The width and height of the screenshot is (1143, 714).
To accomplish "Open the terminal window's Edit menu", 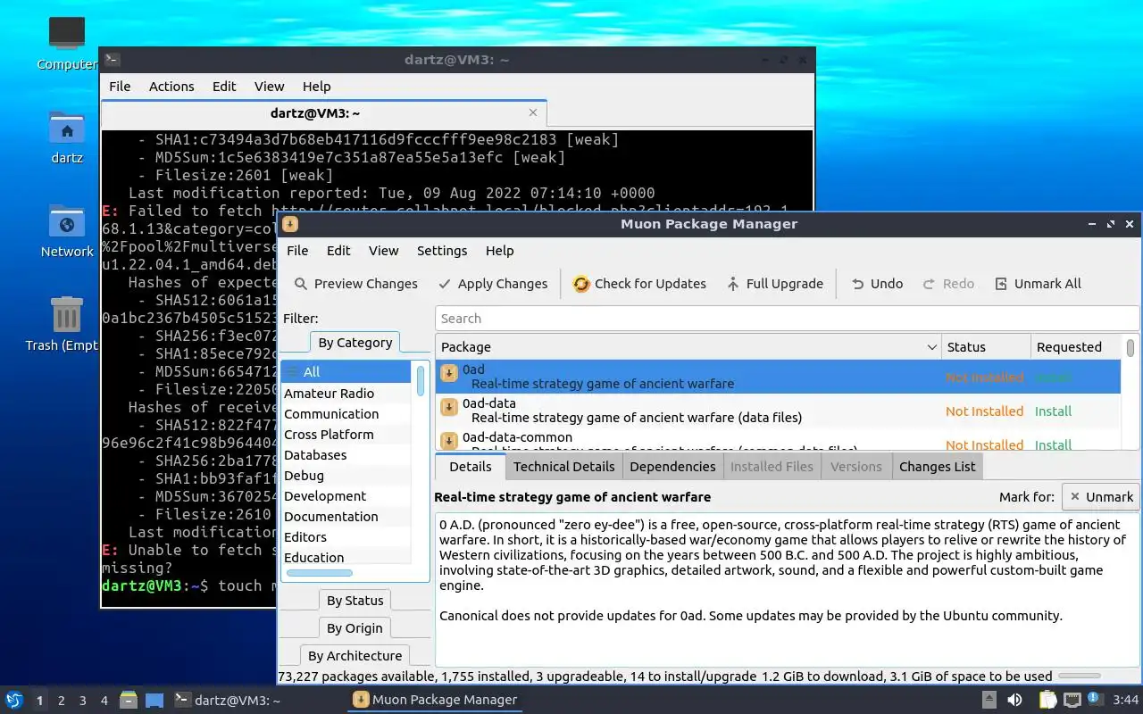I will [224, 87].
